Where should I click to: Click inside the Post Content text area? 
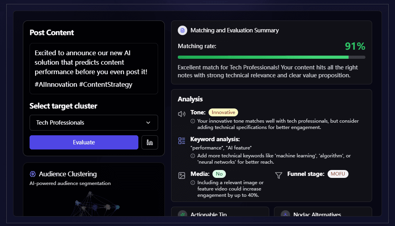tap(93, 68)
